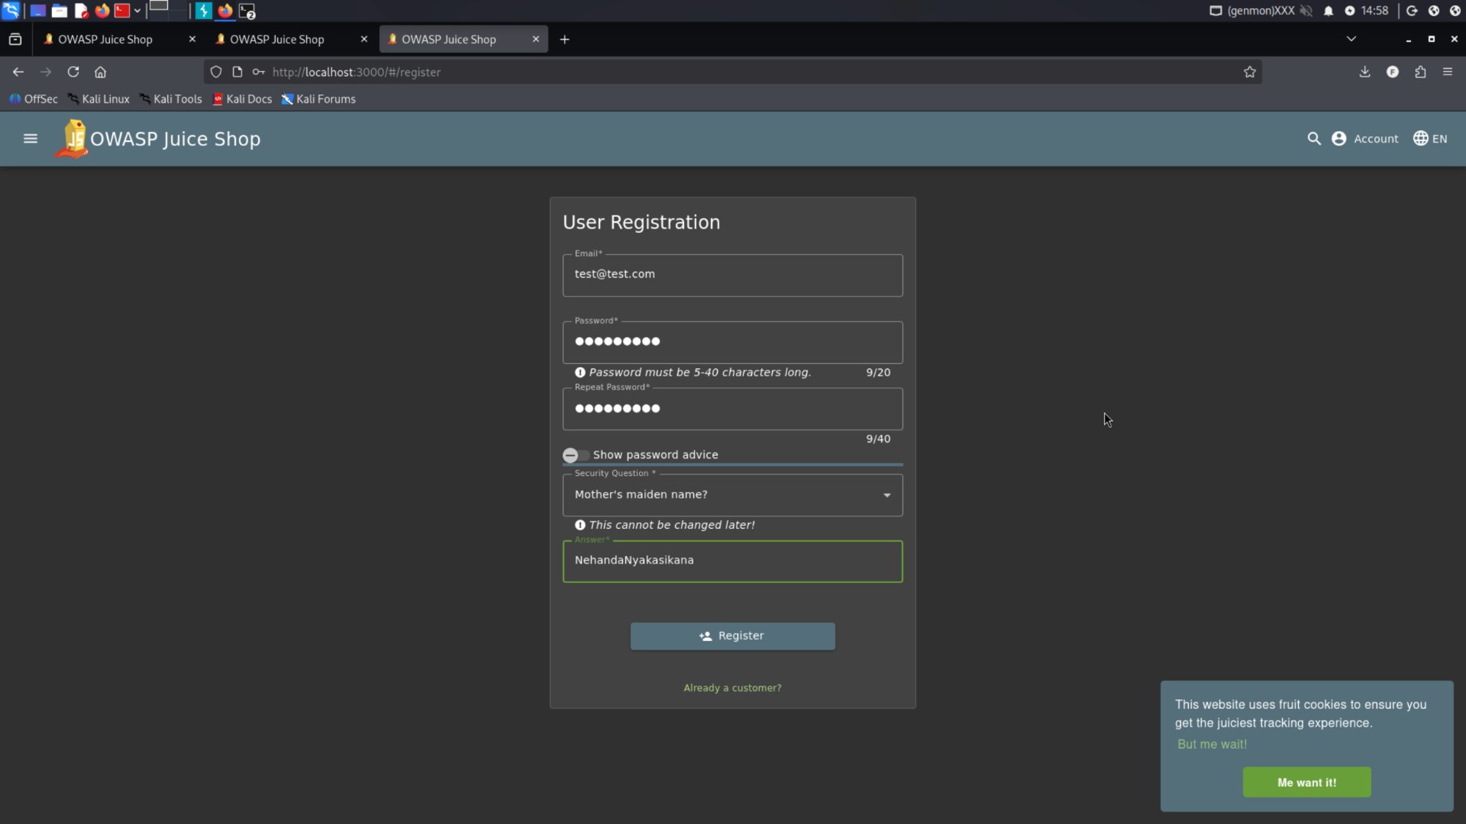Open the Firefox downloads panel
Image resolution: width=1466 pixels, height=824 pixels.
point(1364,72)
